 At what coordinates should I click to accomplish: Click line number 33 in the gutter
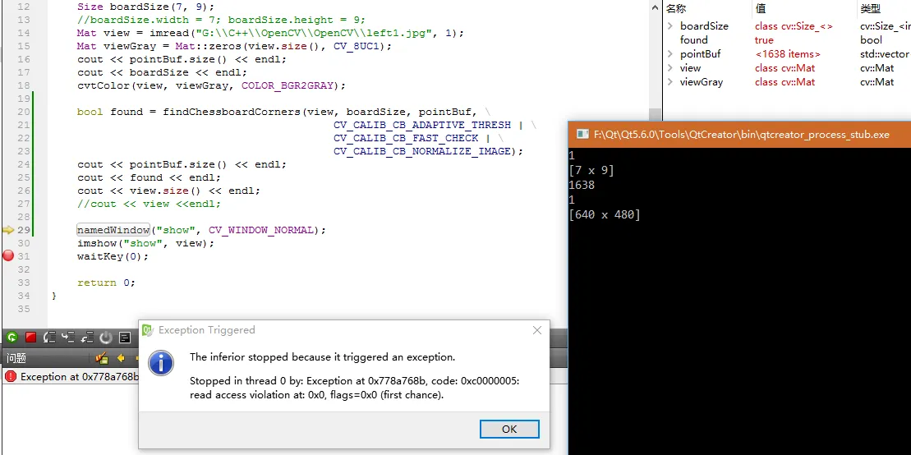coord(23,283)
